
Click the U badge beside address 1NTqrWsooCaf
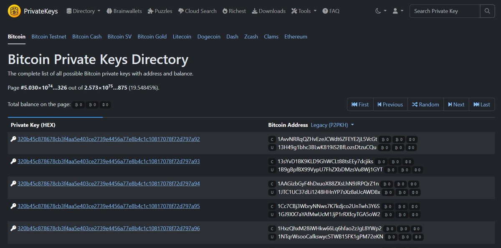pyautogui.click(x=272, y=237)
